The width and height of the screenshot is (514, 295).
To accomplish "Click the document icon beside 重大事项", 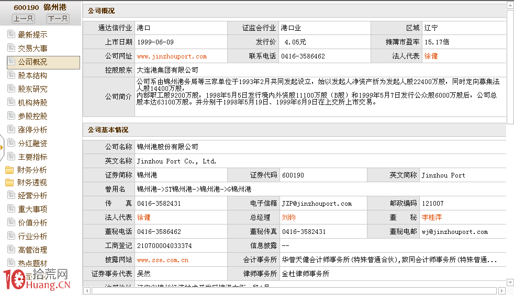I will pos(11,208).
